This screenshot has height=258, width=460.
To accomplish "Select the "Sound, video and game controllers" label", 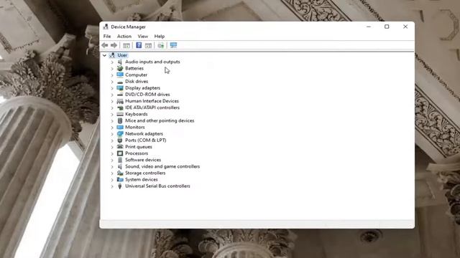I will point(162,166).
